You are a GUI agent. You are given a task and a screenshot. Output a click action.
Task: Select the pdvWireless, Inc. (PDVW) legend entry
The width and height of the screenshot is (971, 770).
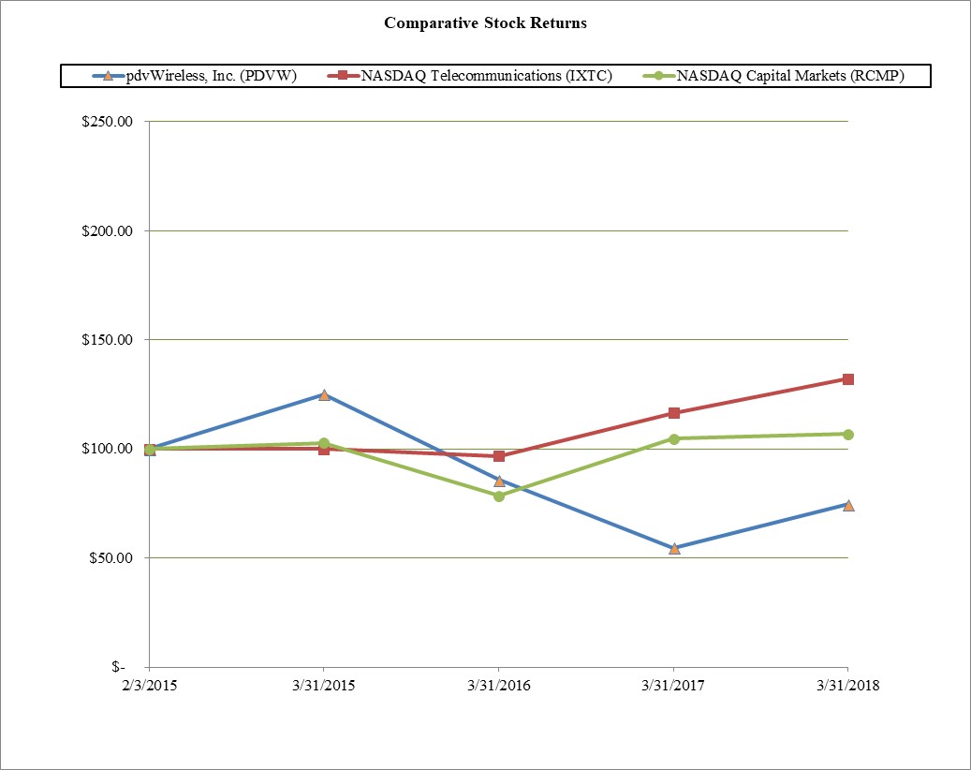211,76
